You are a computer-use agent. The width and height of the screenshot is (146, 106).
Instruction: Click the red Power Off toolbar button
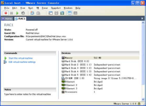(x=6, y=13)
